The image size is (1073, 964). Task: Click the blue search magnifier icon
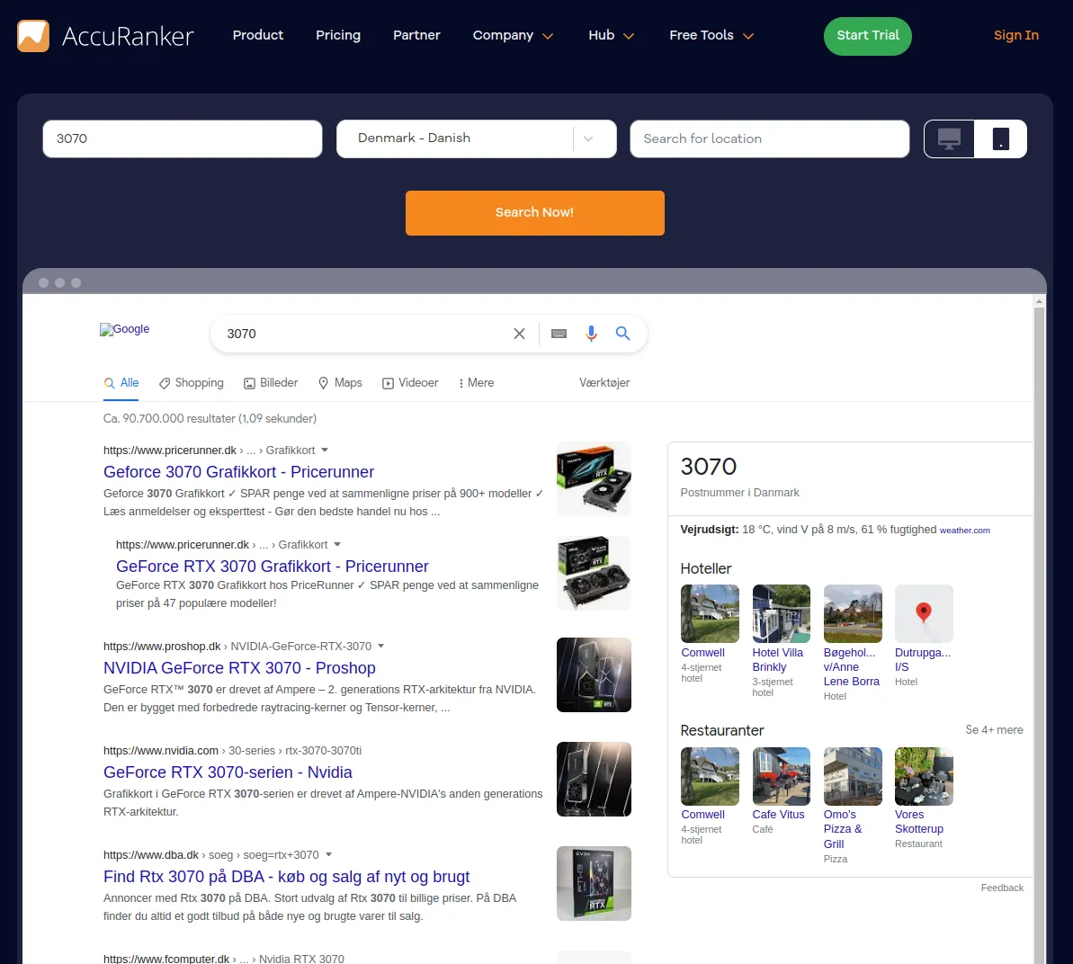click(x=622, y=334)
